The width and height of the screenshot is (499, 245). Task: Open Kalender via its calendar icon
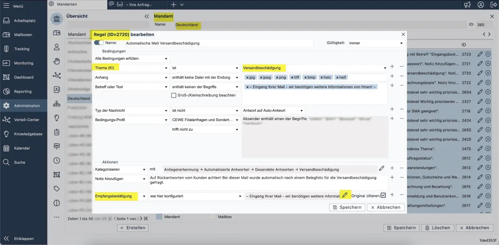(6, 148)
